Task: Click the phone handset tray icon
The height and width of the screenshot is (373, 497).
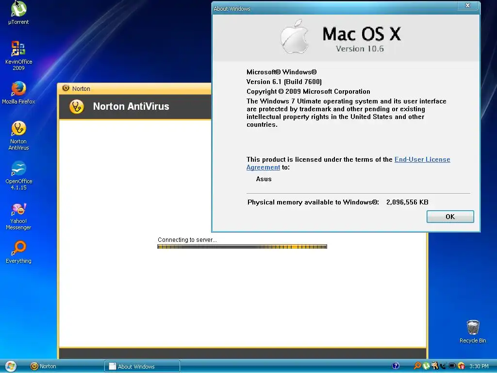Action: (443, 366)
